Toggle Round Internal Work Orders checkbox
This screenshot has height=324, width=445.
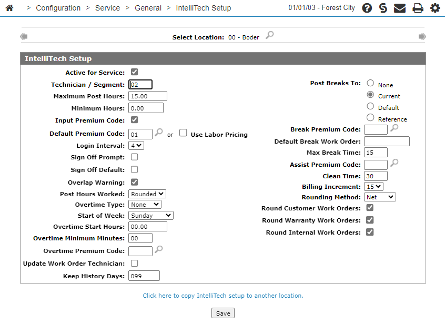point(370,232)
